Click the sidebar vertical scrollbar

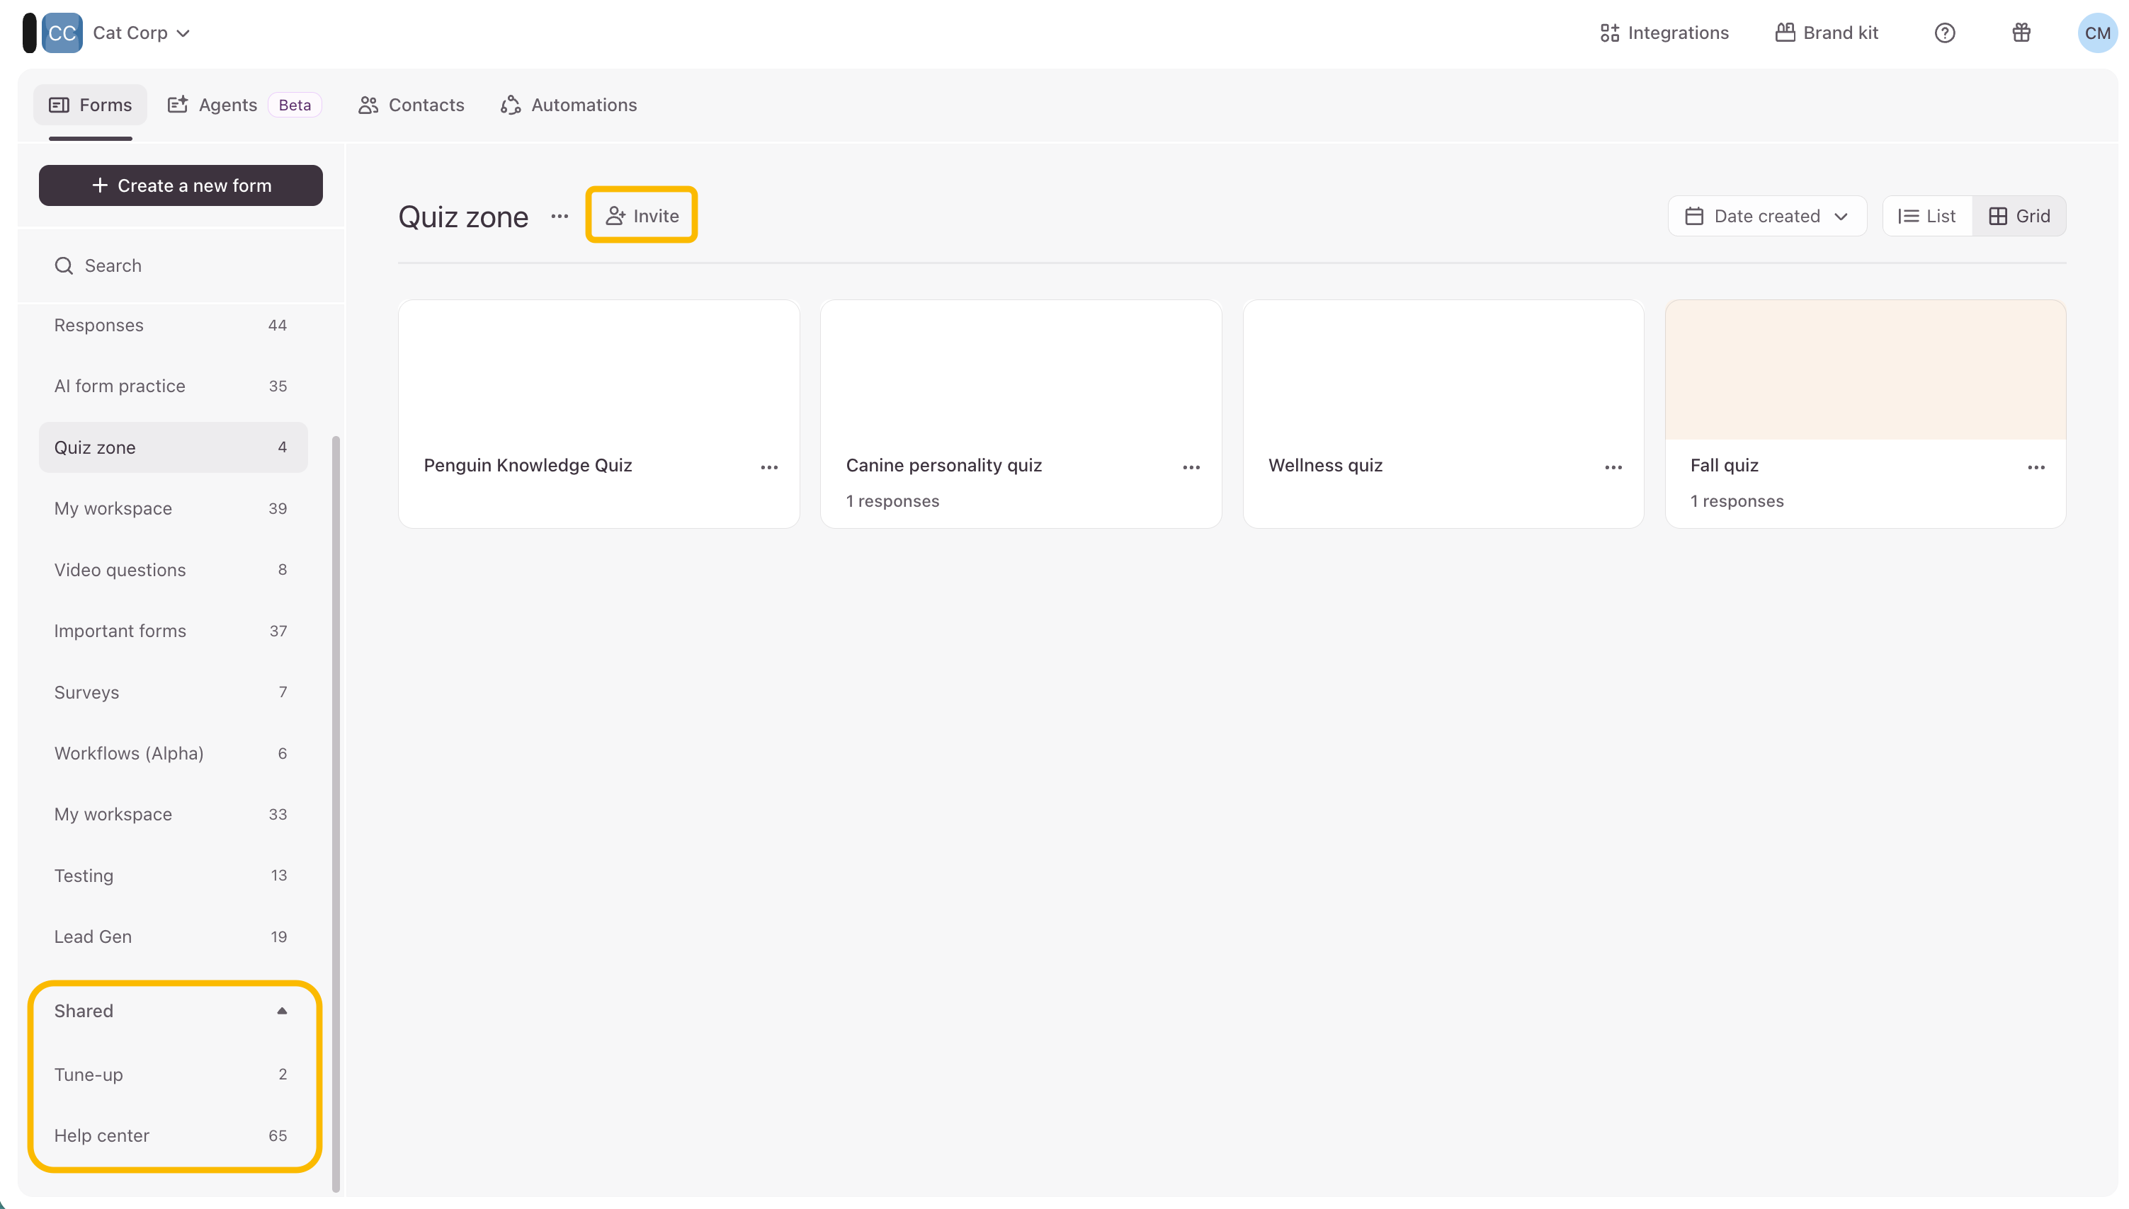click(x=336, y=814)
